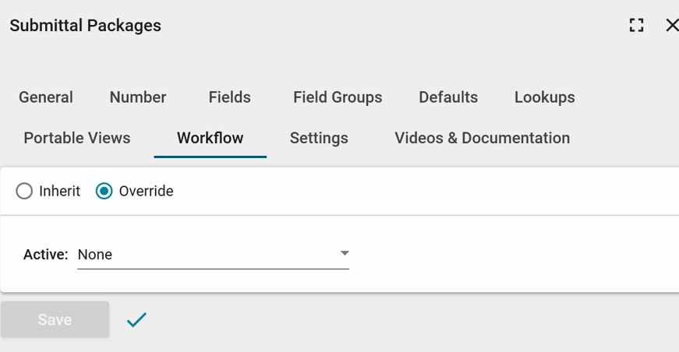Click the blue checkmark icon beside Save
The height and width of the screenshot is (352, 679).
[x=137, y=319]
